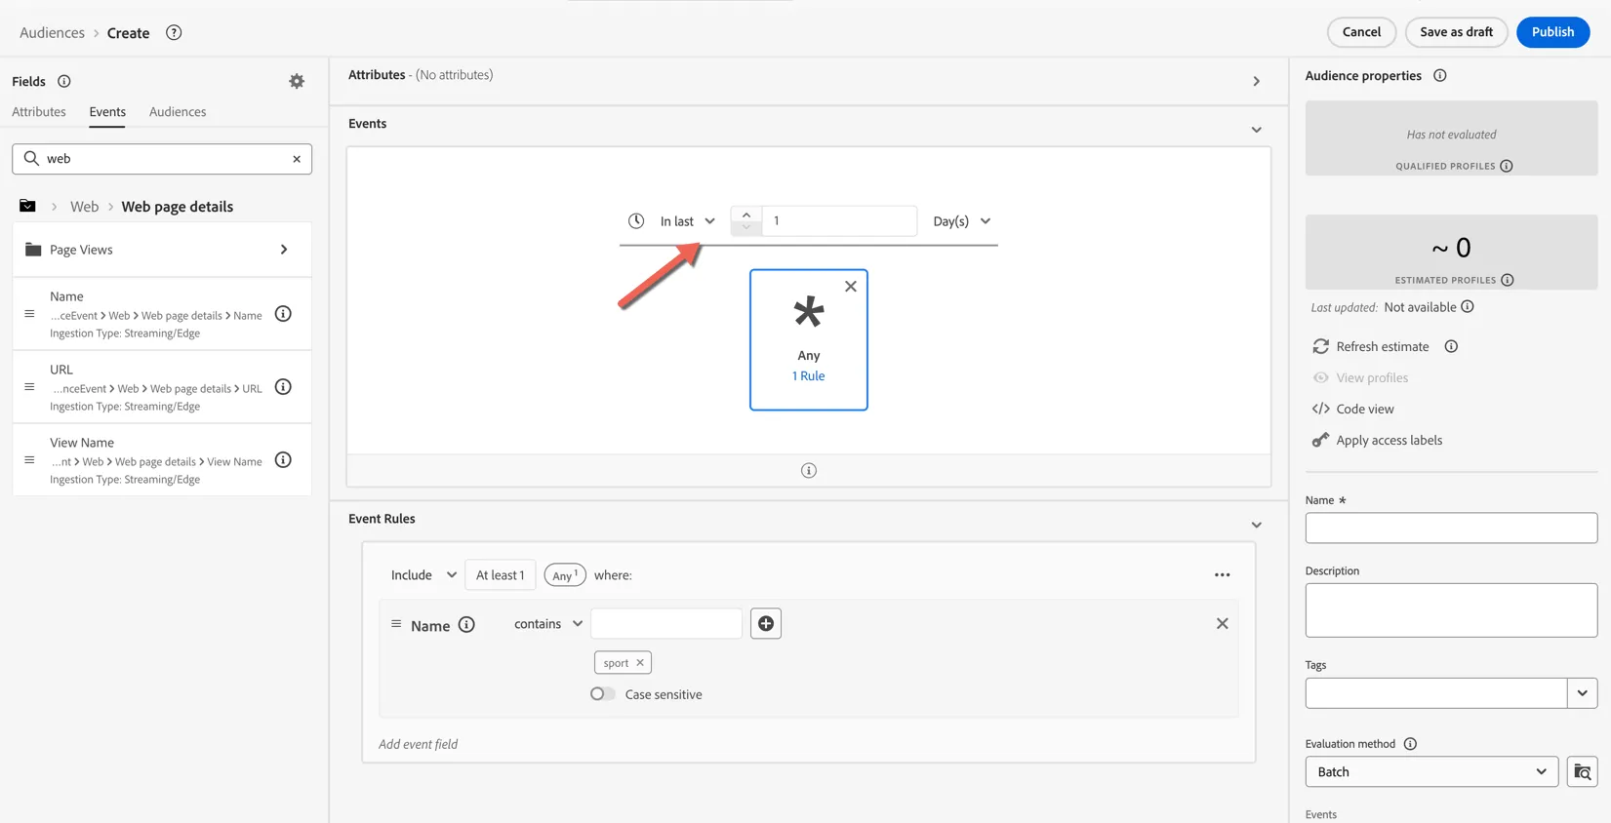Add value with the plus button

pos(766,624)
